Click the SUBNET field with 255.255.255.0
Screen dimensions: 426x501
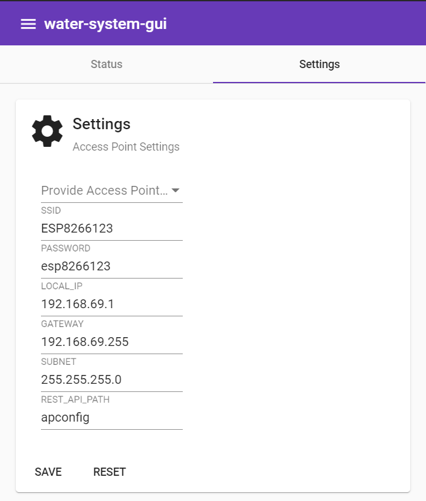pyautogui.click(x=112, y=380)
